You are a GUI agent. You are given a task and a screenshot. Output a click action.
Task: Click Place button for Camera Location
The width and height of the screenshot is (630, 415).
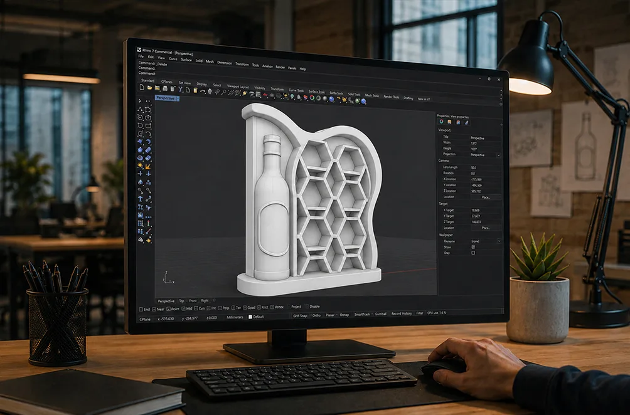(486, 197)
